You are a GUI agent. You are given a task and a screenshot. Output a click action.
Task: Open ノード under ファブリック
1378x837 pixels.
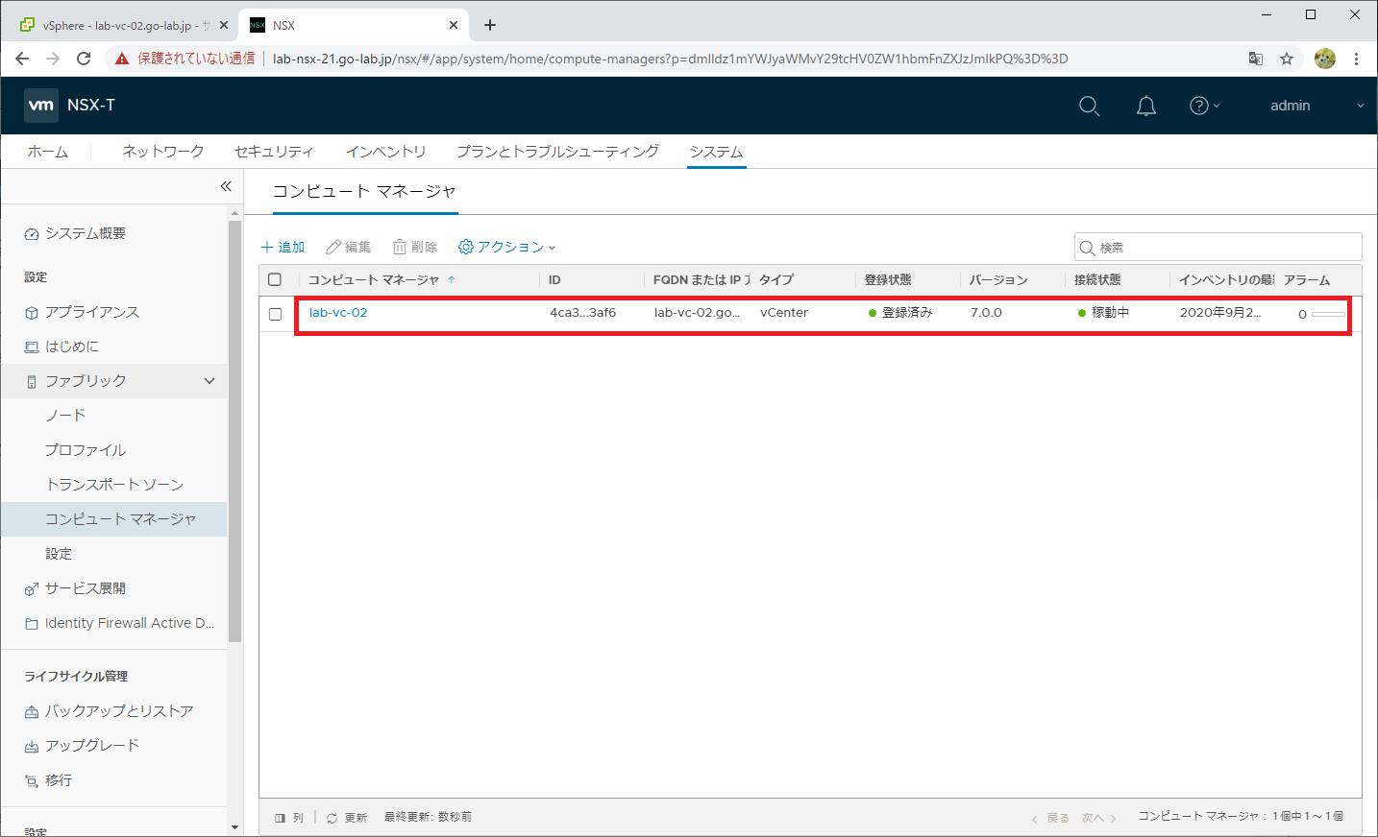pyautogui.click(x=65, y=416)
